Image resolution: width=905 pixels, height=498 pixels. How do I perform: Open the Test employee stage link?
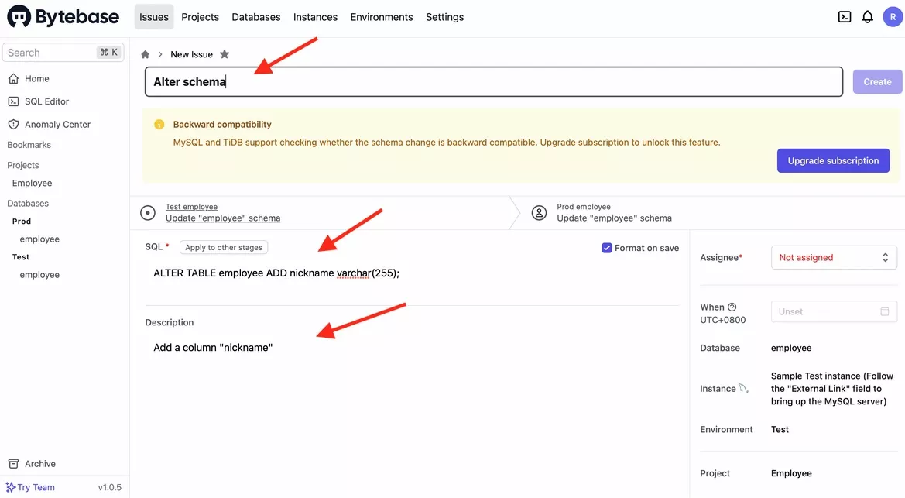[192, 206]
